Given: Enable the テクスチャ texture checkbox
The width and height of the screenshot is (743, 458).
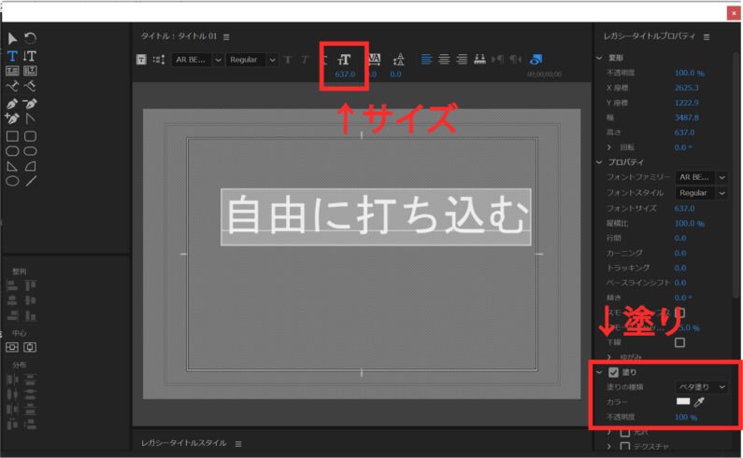Looking at the screenshot, I should point(625,447).
